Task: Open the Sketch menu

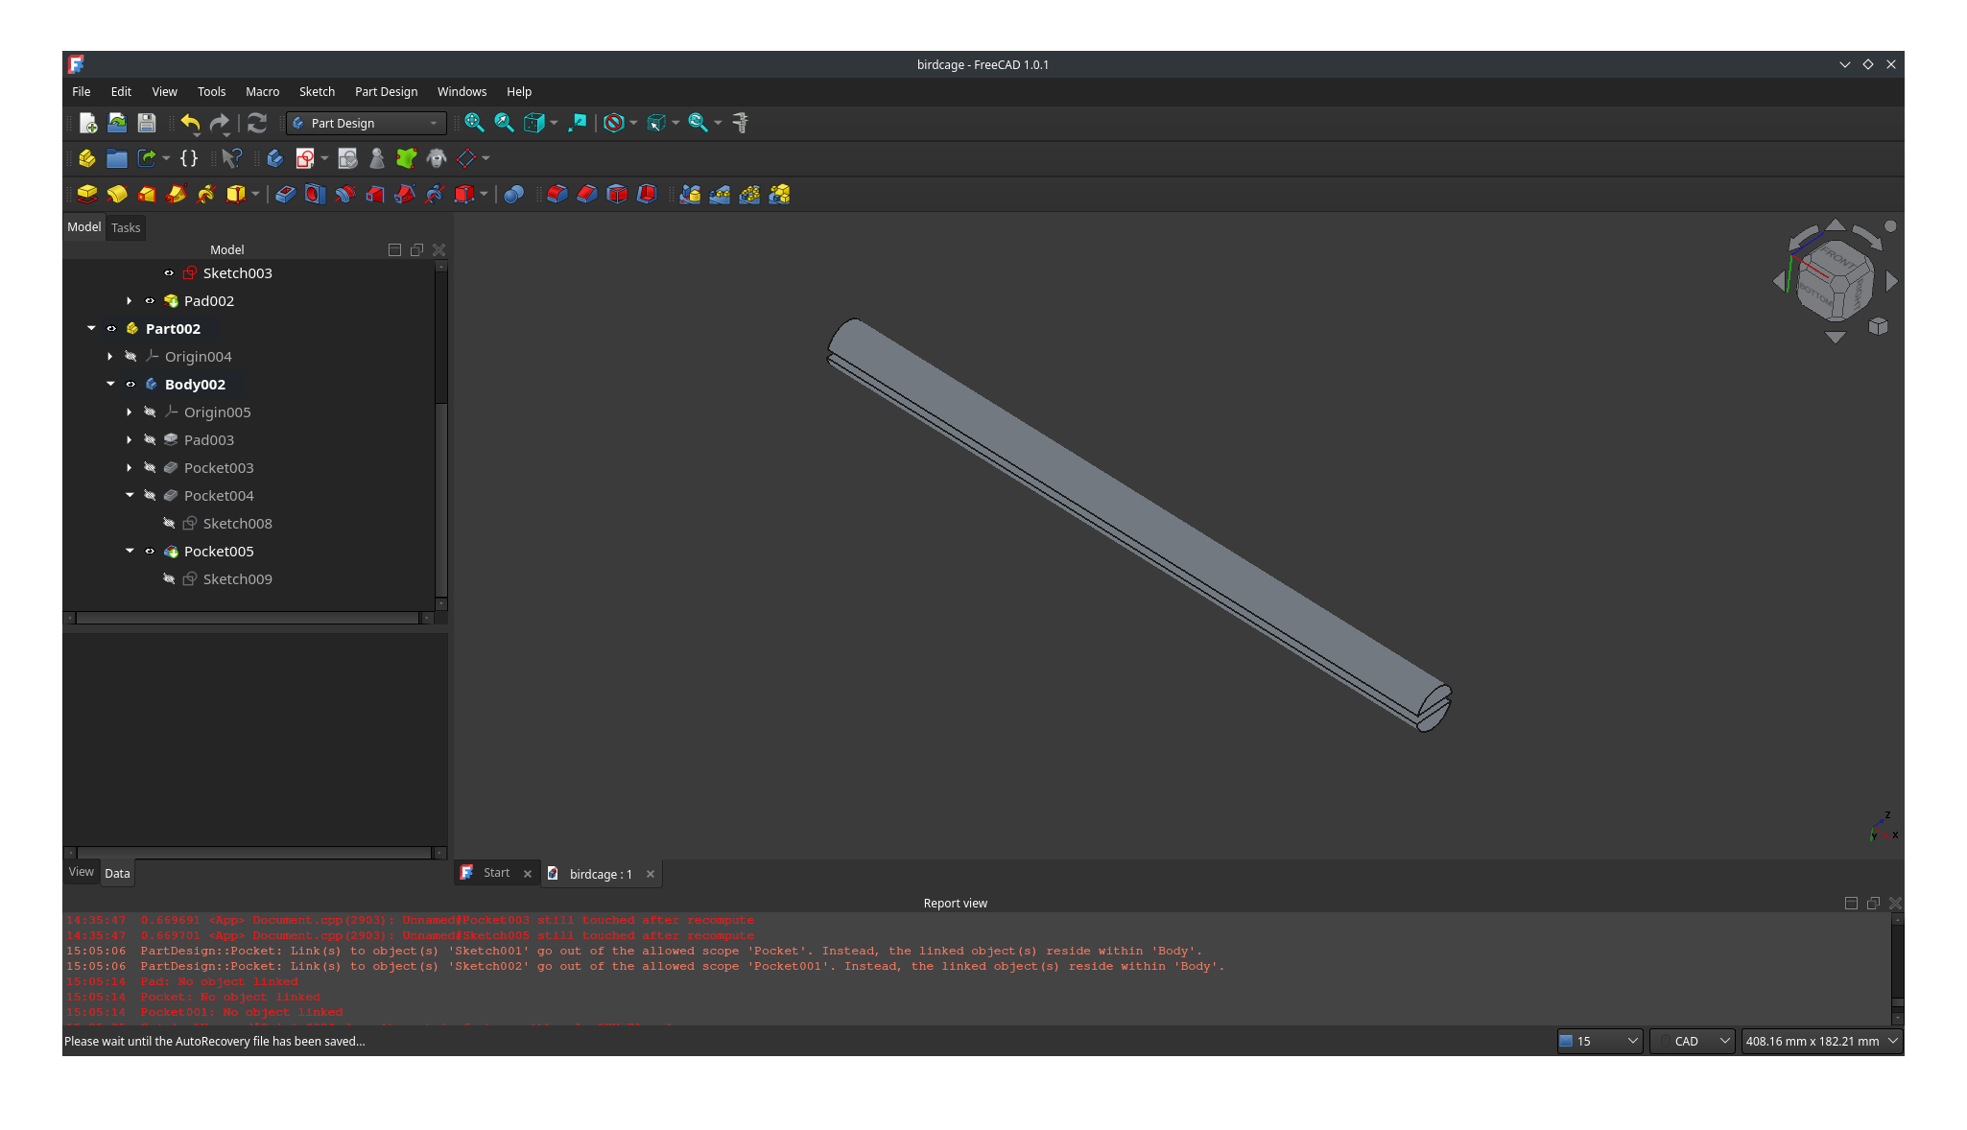Action: [317, 92]
